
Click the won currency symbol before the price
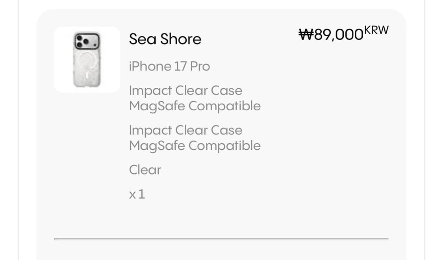pyautogui.click(x=306, y=34)
